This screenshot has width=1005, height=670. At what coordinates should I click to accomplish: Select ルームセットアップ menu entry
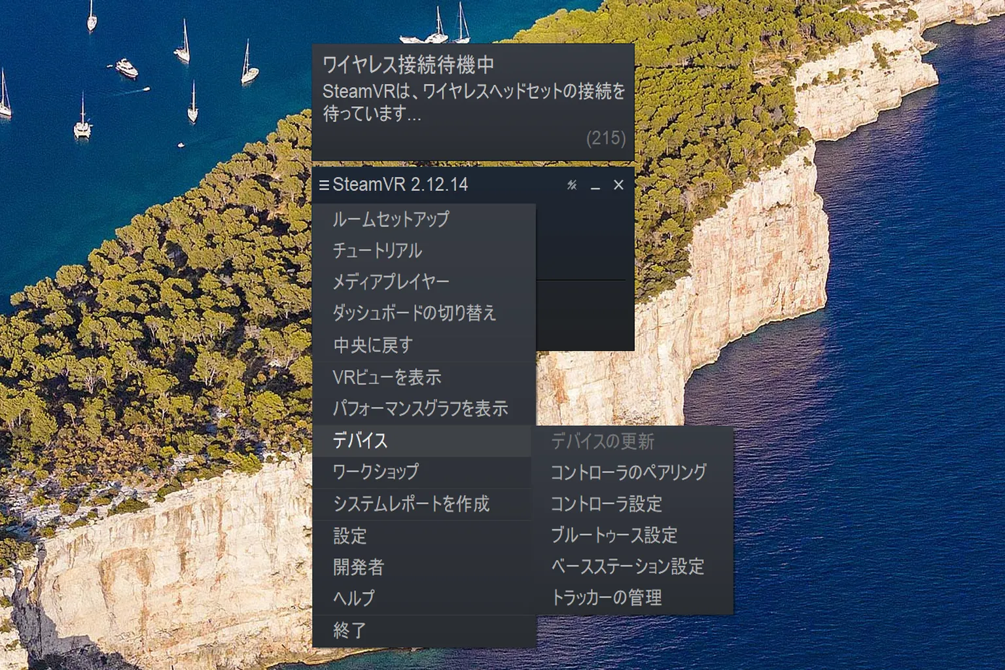coord(424,219)
